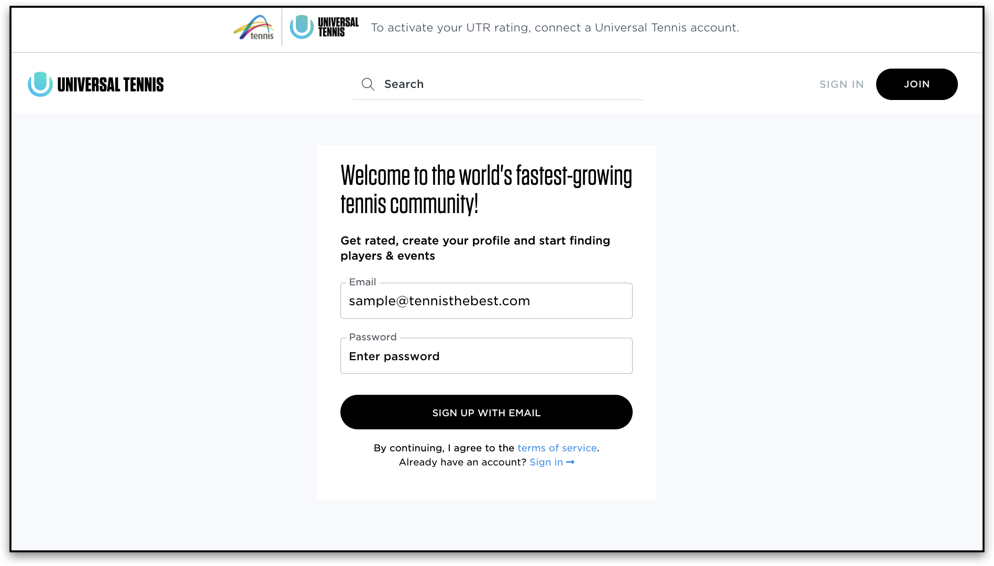Click the UTR activation message in the banner

[555, 27]
